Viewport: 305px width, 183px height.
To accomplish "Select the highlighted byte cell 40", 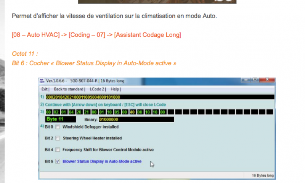I will [x=132, y=112].
